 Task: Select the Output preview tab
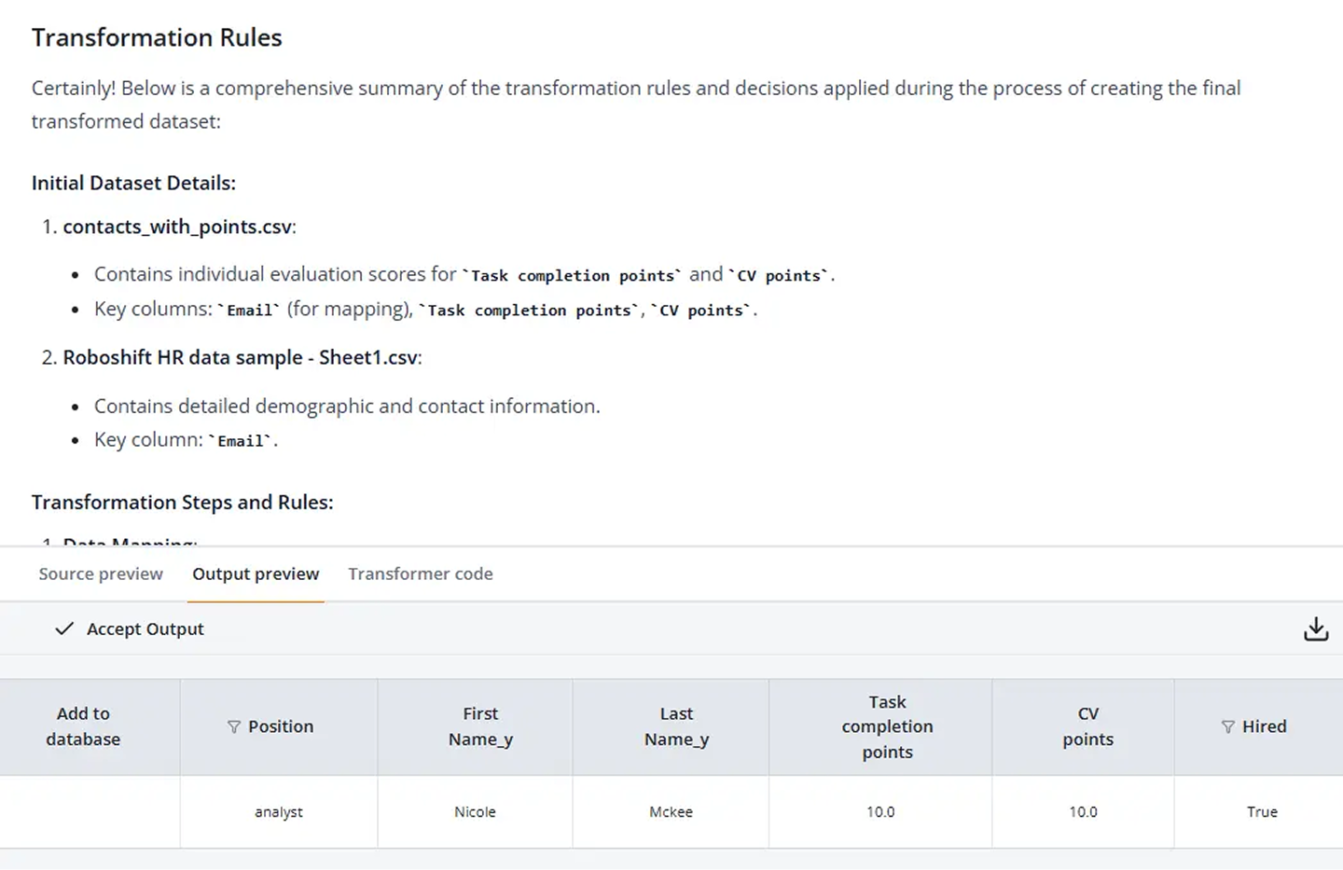click(x=256, y=574)
